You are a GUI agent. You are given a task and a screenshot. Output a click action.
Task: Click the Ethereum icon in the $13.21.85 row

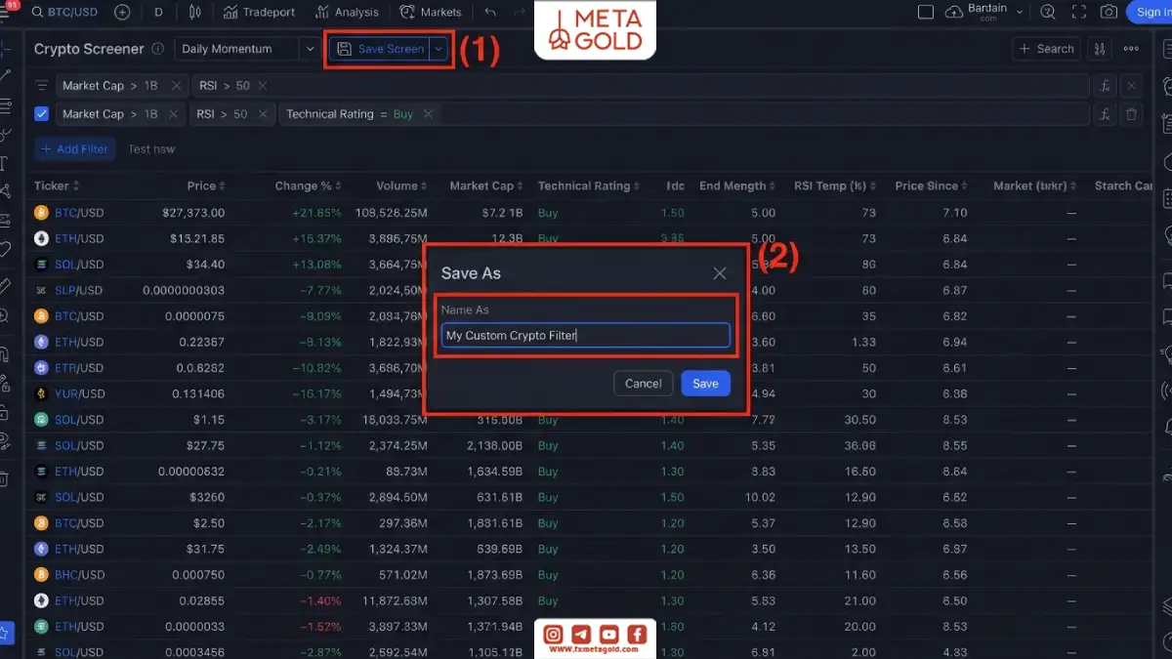(41, 238)
